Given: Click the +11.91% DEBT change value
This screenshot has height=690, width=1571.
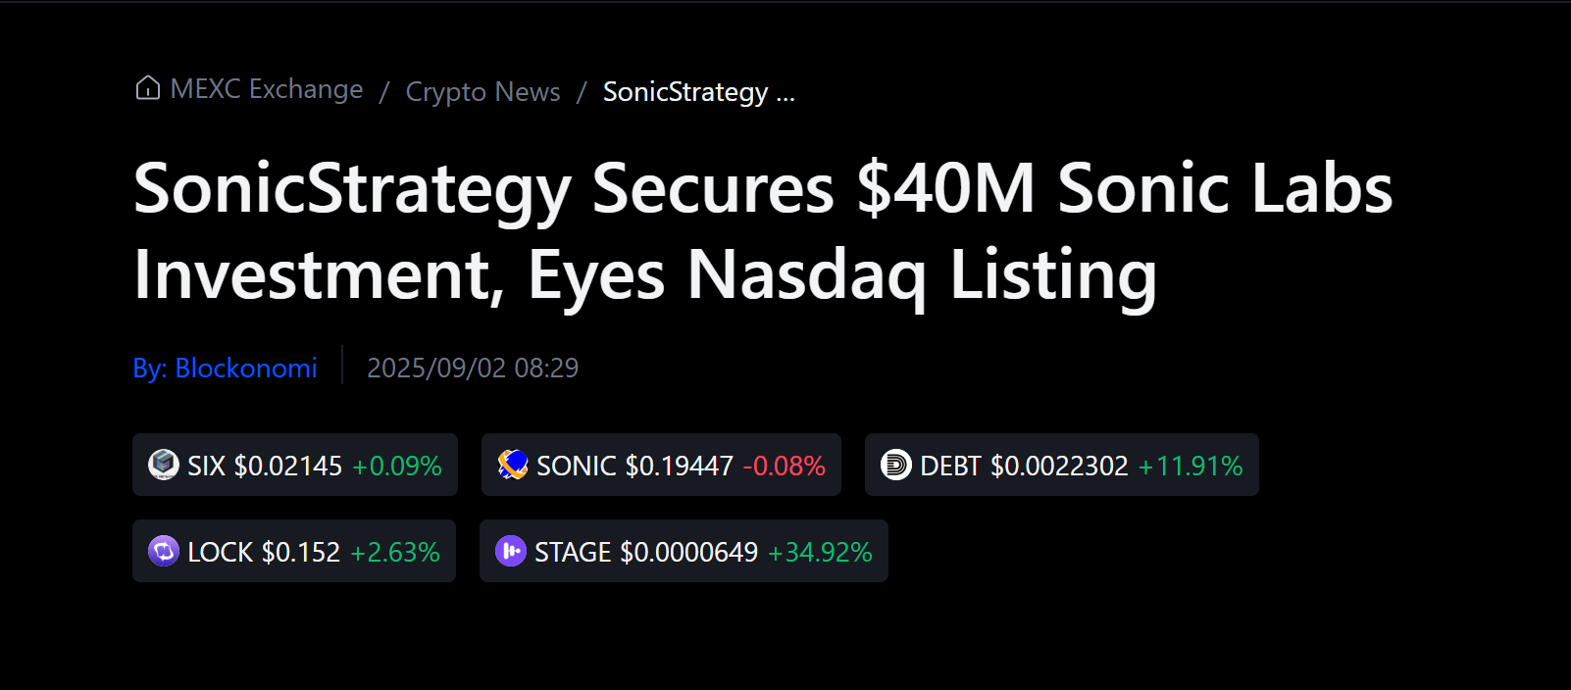Looking at the screenshot, I should (x=1191, y=467).
